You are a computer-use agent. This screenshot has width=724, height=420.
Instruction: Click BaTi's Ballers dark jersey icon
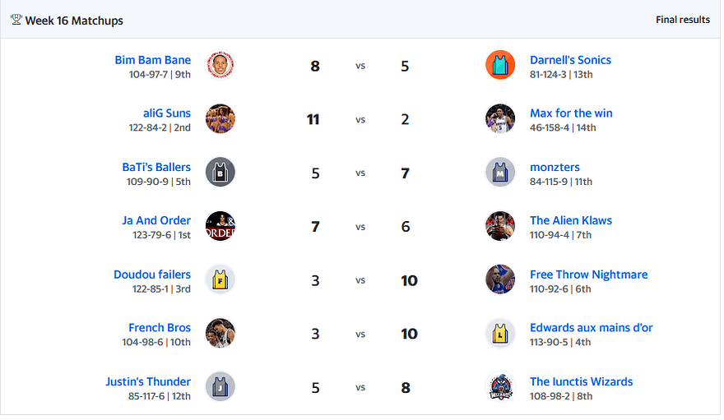coord(220,173)
